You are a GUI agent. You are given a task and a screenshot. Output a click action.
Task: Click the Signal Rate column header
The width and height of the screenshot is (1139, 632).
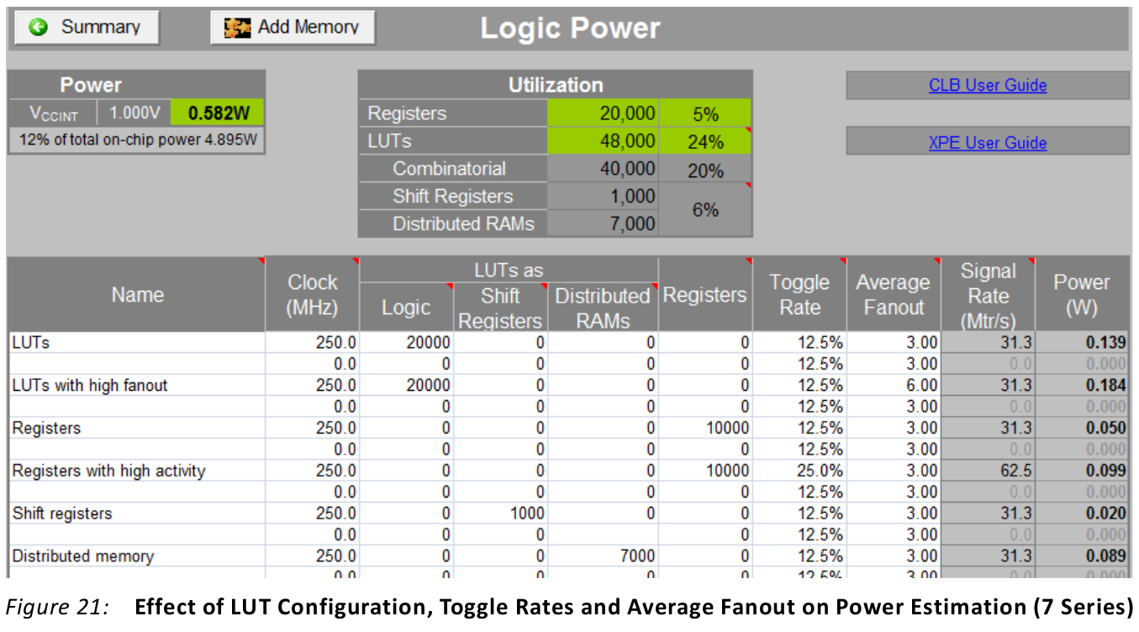pos(988,295)
